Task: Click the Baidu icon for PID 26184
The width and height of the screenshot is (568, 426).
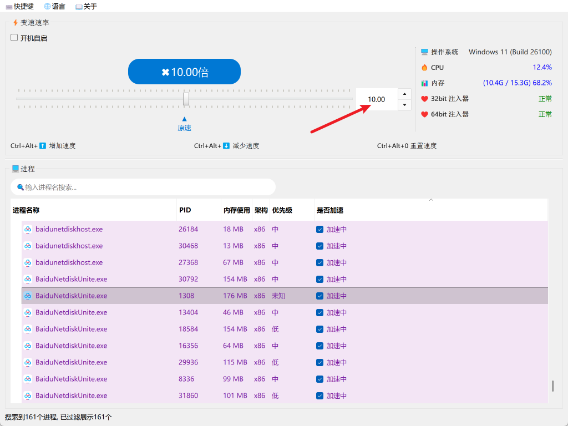Action: point(28,229)
